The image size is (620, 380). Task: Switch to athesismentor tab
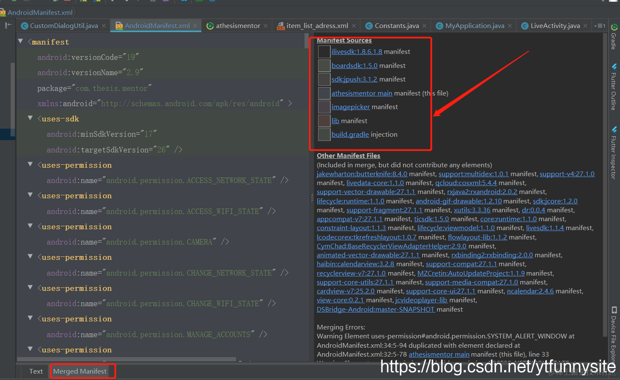point(238,26)
